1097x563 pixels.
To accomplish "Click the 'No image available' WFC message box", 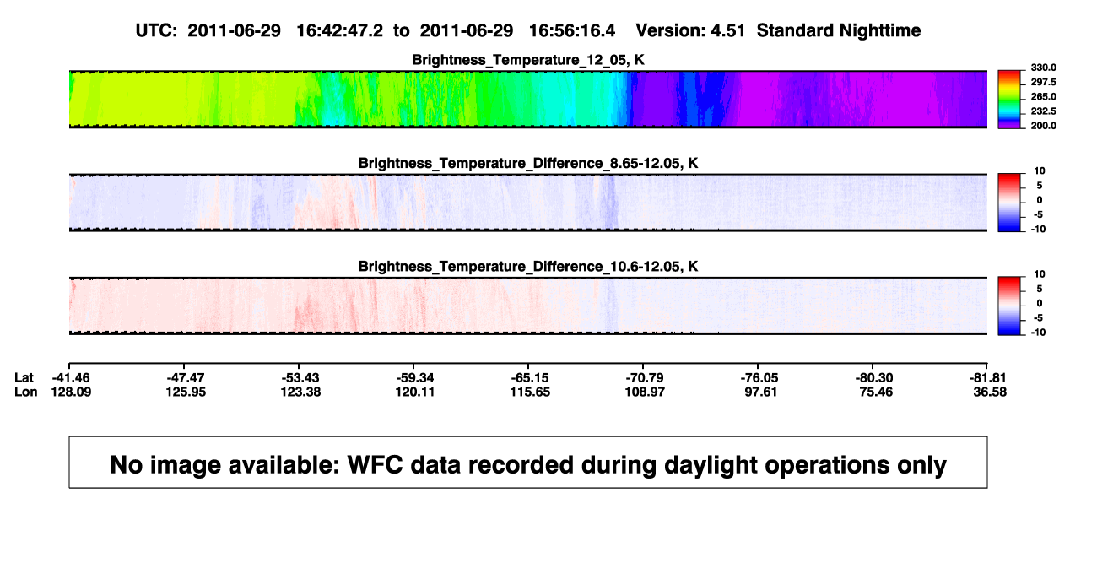I will pos(527,462).
